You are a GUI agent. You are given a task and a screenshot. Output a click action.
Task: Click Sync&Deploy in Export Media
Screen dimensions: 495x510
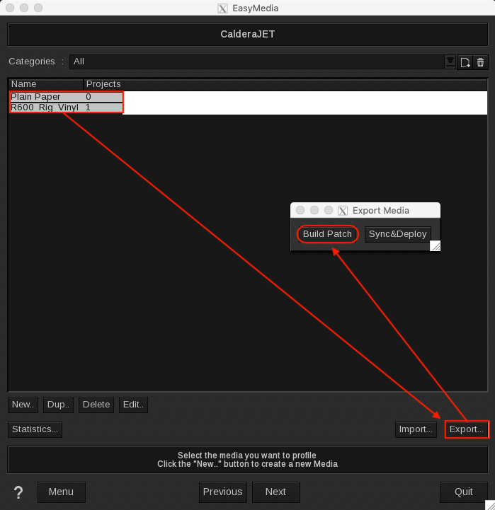pyautogui.click(x=397, y=234)
